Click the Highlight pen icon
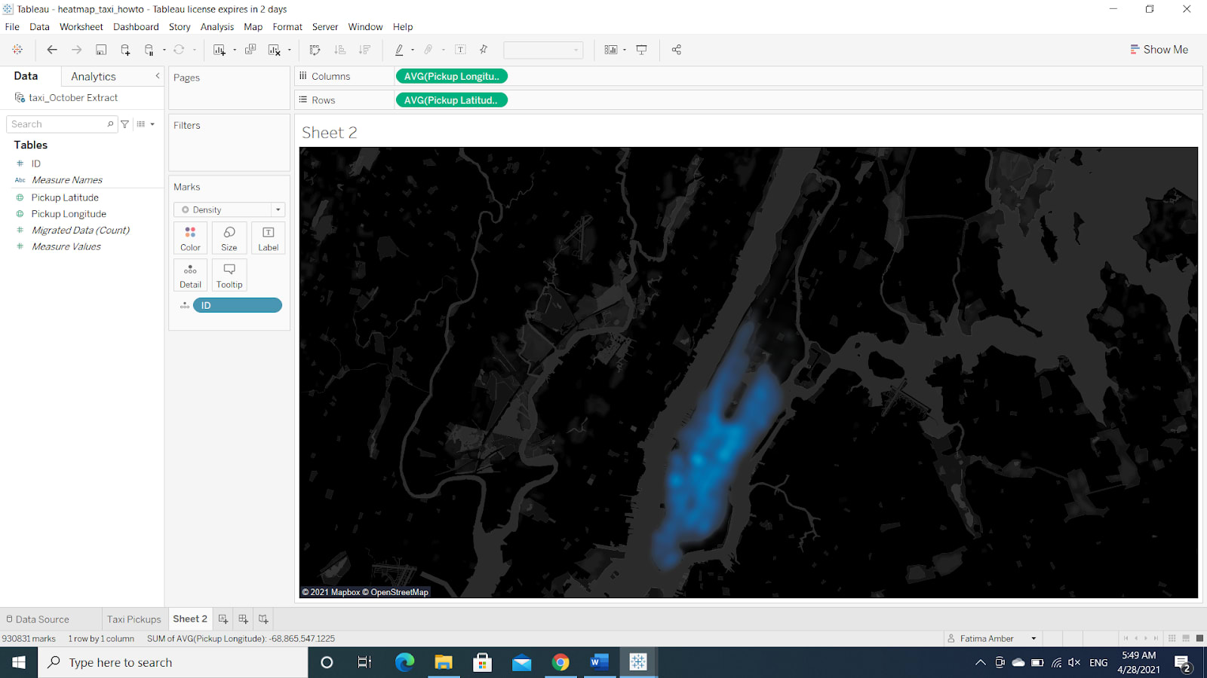The height and width of the screenshot is (678, 1207). tap(399, 50)
